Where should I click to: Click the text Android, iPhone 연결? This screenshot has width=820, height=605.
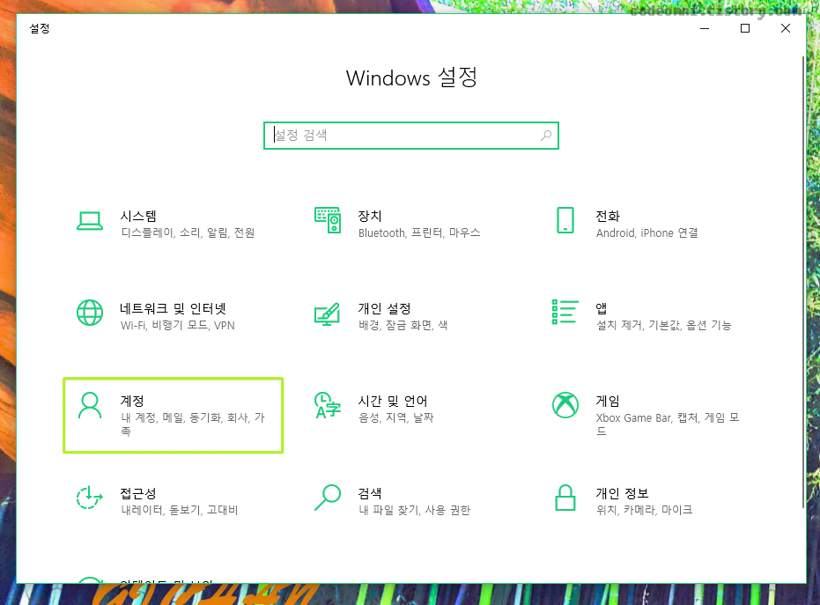pos(646,232)
